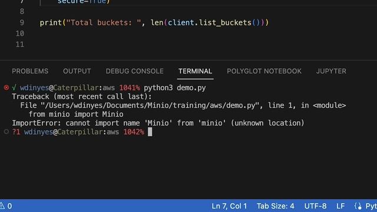
Task: Select the TERMINAL tab
Action: (195, 71)
